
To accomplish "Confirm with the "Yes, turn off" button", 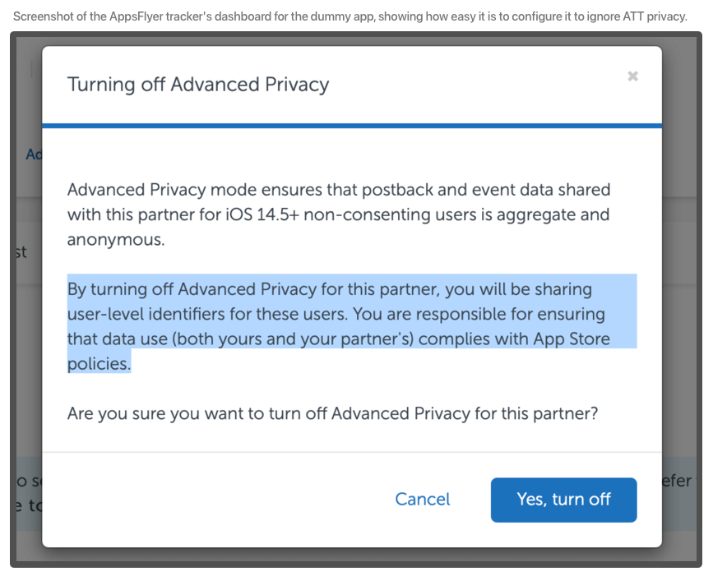I will 563,500.
